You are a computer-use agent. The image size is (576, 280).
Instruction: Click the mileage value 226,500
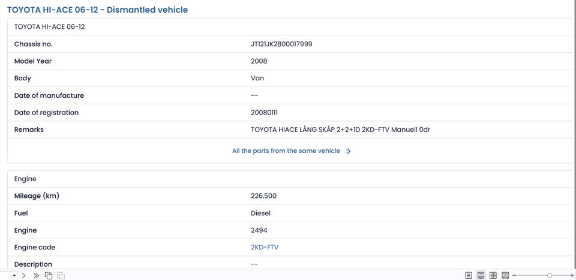[263, 196]
